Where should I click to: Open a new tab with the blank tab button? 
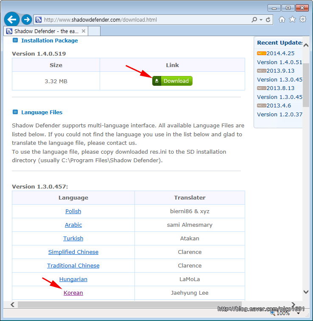[x=94, y=31]
